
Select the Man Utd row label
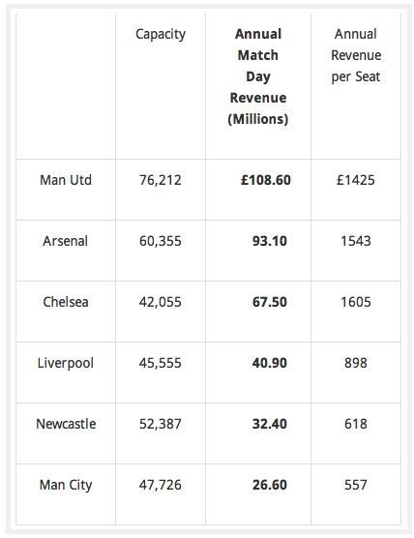66,180
